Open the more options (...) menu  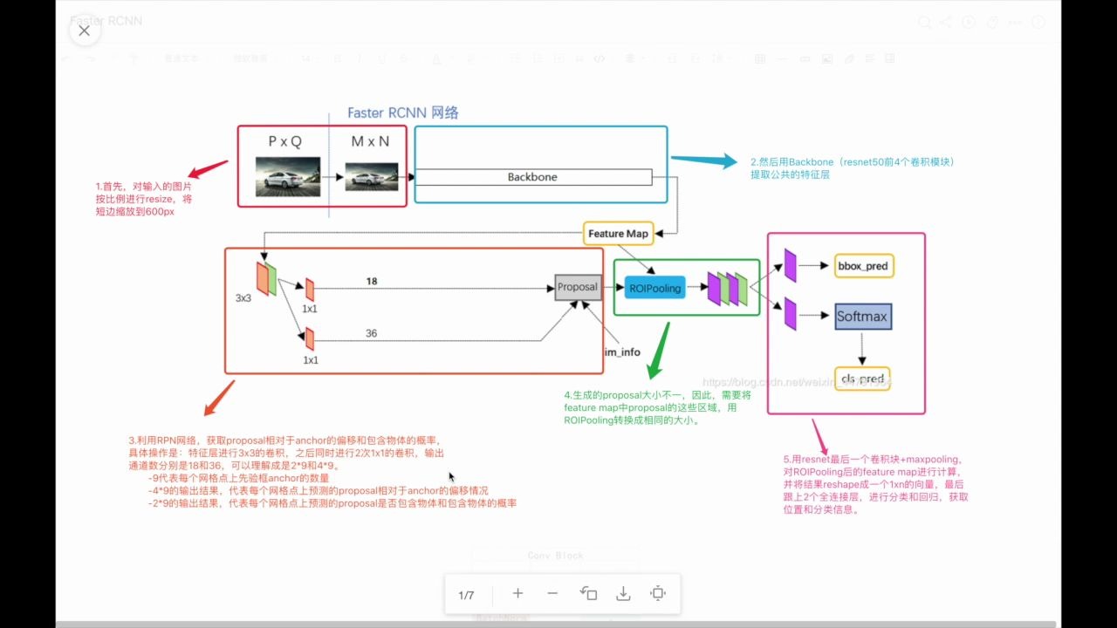pos(1015,22)
